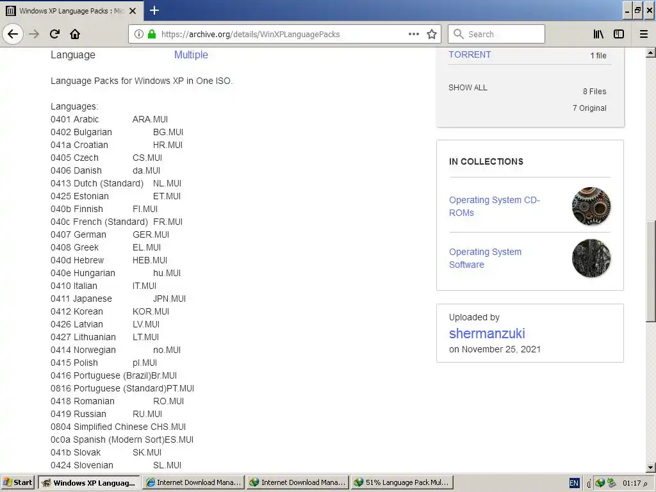Bookmark this page with the star
The image size is (656, 492).
click(x=432, y=34)
